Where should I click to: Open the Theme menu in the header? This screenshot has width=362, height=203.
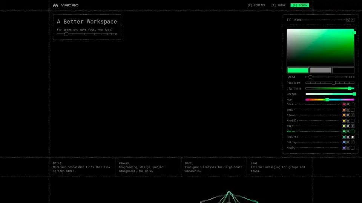point(279,5)
